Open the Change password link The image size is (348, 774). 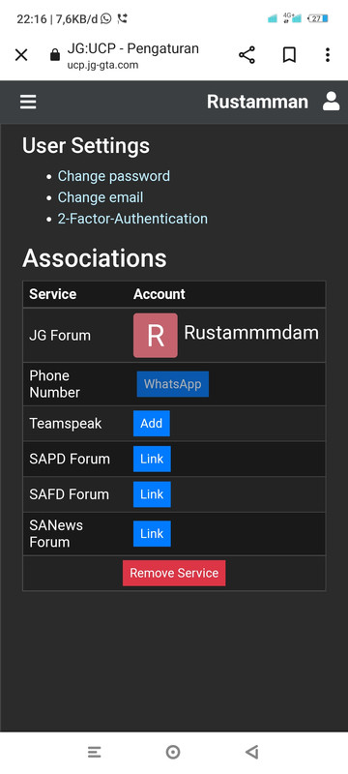click(114, 176)
